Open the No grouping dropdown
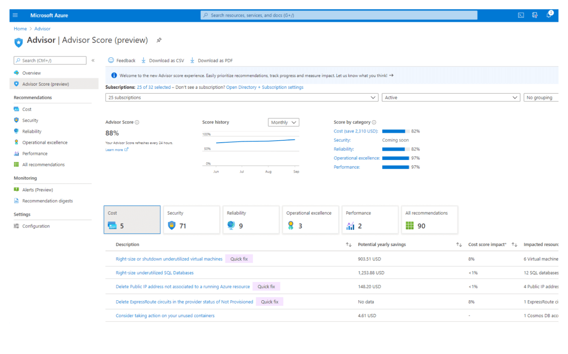The height and width of the screenshot is (354, 568). click(541, 98)
